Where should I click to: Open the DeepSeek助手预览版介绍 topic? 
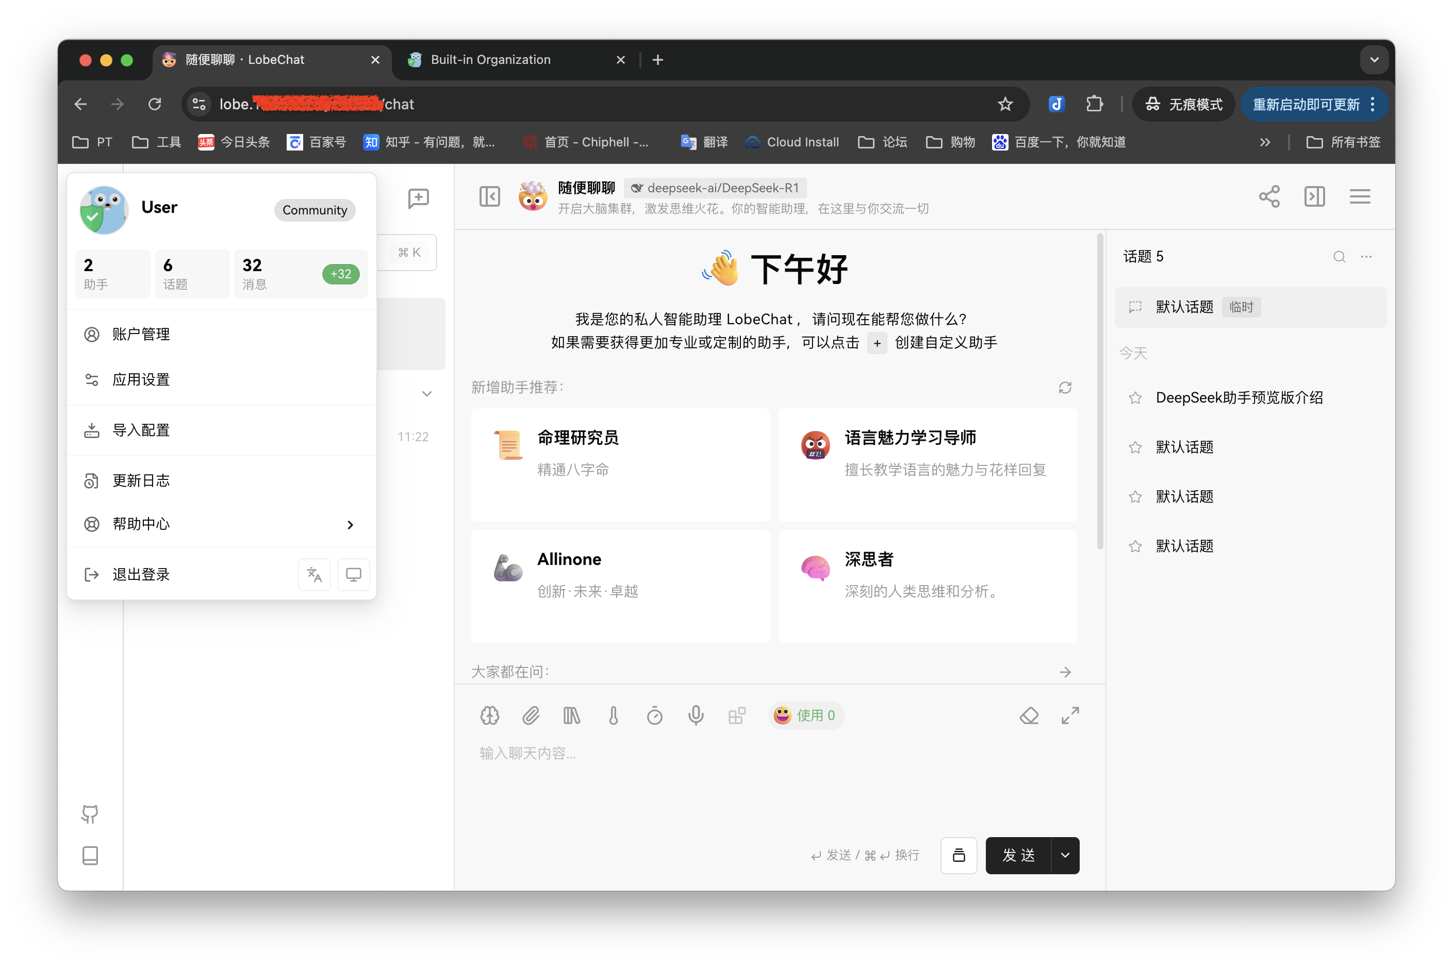pos(1250,398)
